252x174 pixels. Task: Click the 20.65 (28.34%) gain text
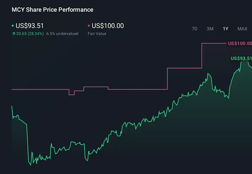pos(29,34)
